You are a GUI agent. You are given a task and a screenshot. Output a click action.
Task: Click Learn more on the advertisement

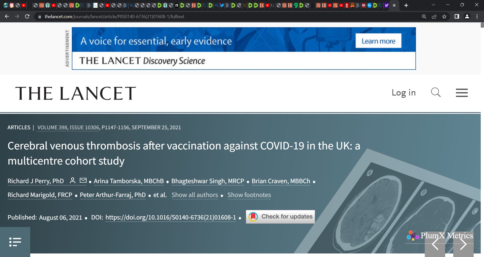point(378,41)
